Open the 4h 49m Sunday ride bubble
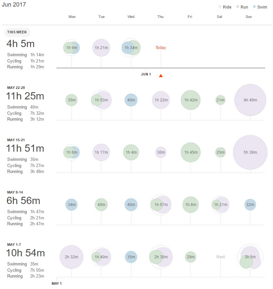273x289 pixels. (250, 100)
